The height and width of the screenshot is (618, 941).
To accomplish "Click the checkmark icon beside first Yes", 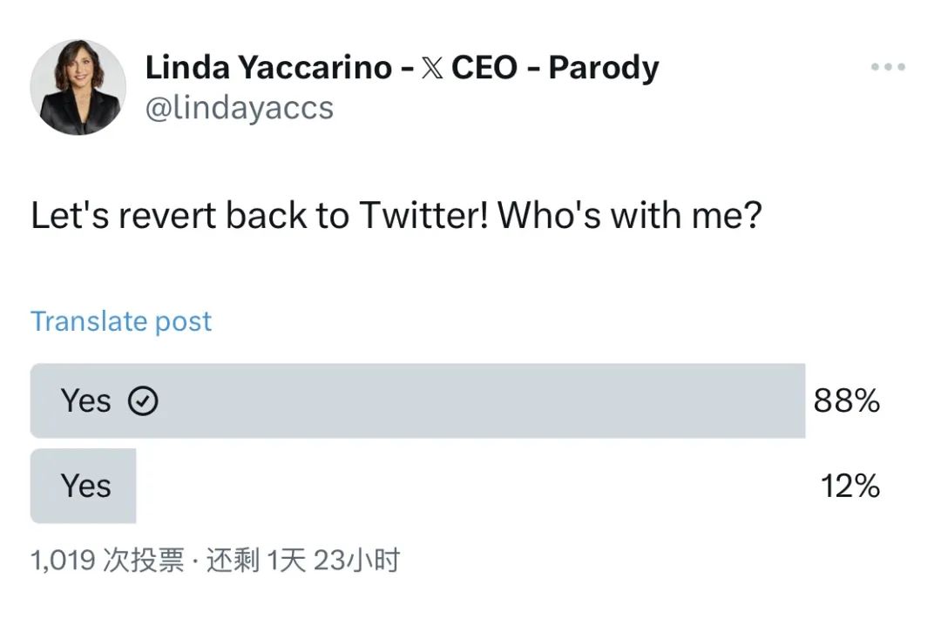I will 143,400.
